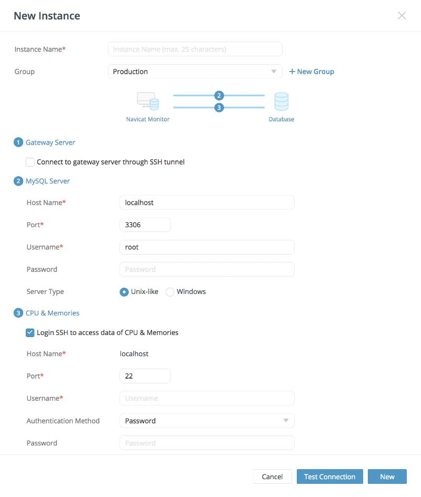Click the MySQL Host Name field
The width and height of the screenshot is (421, 497).
click(207, 202)
